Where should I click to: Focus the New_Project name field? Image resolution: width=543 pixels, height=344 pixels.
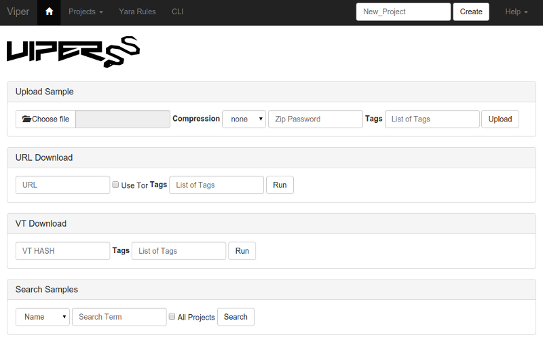403,12
